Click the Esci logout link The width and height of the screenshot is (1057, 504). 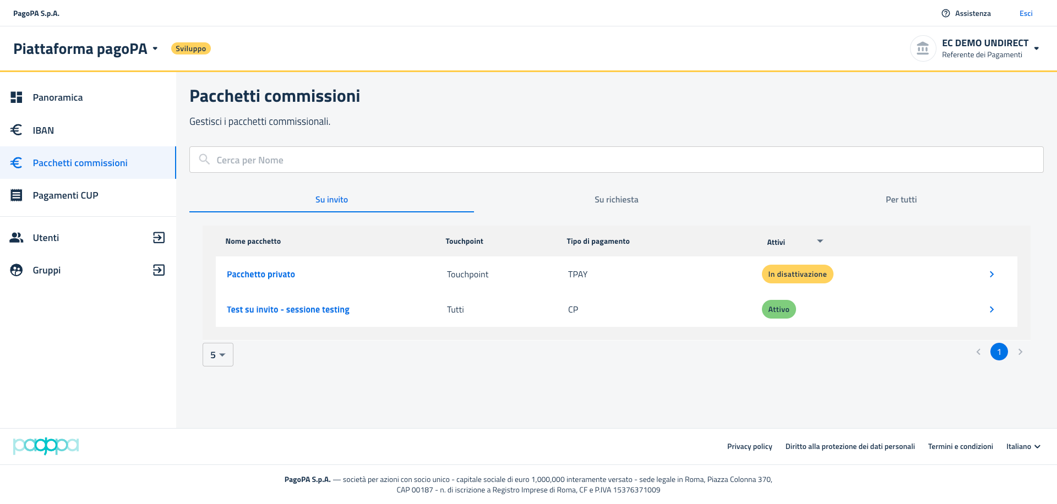(x=1026, y=13)
